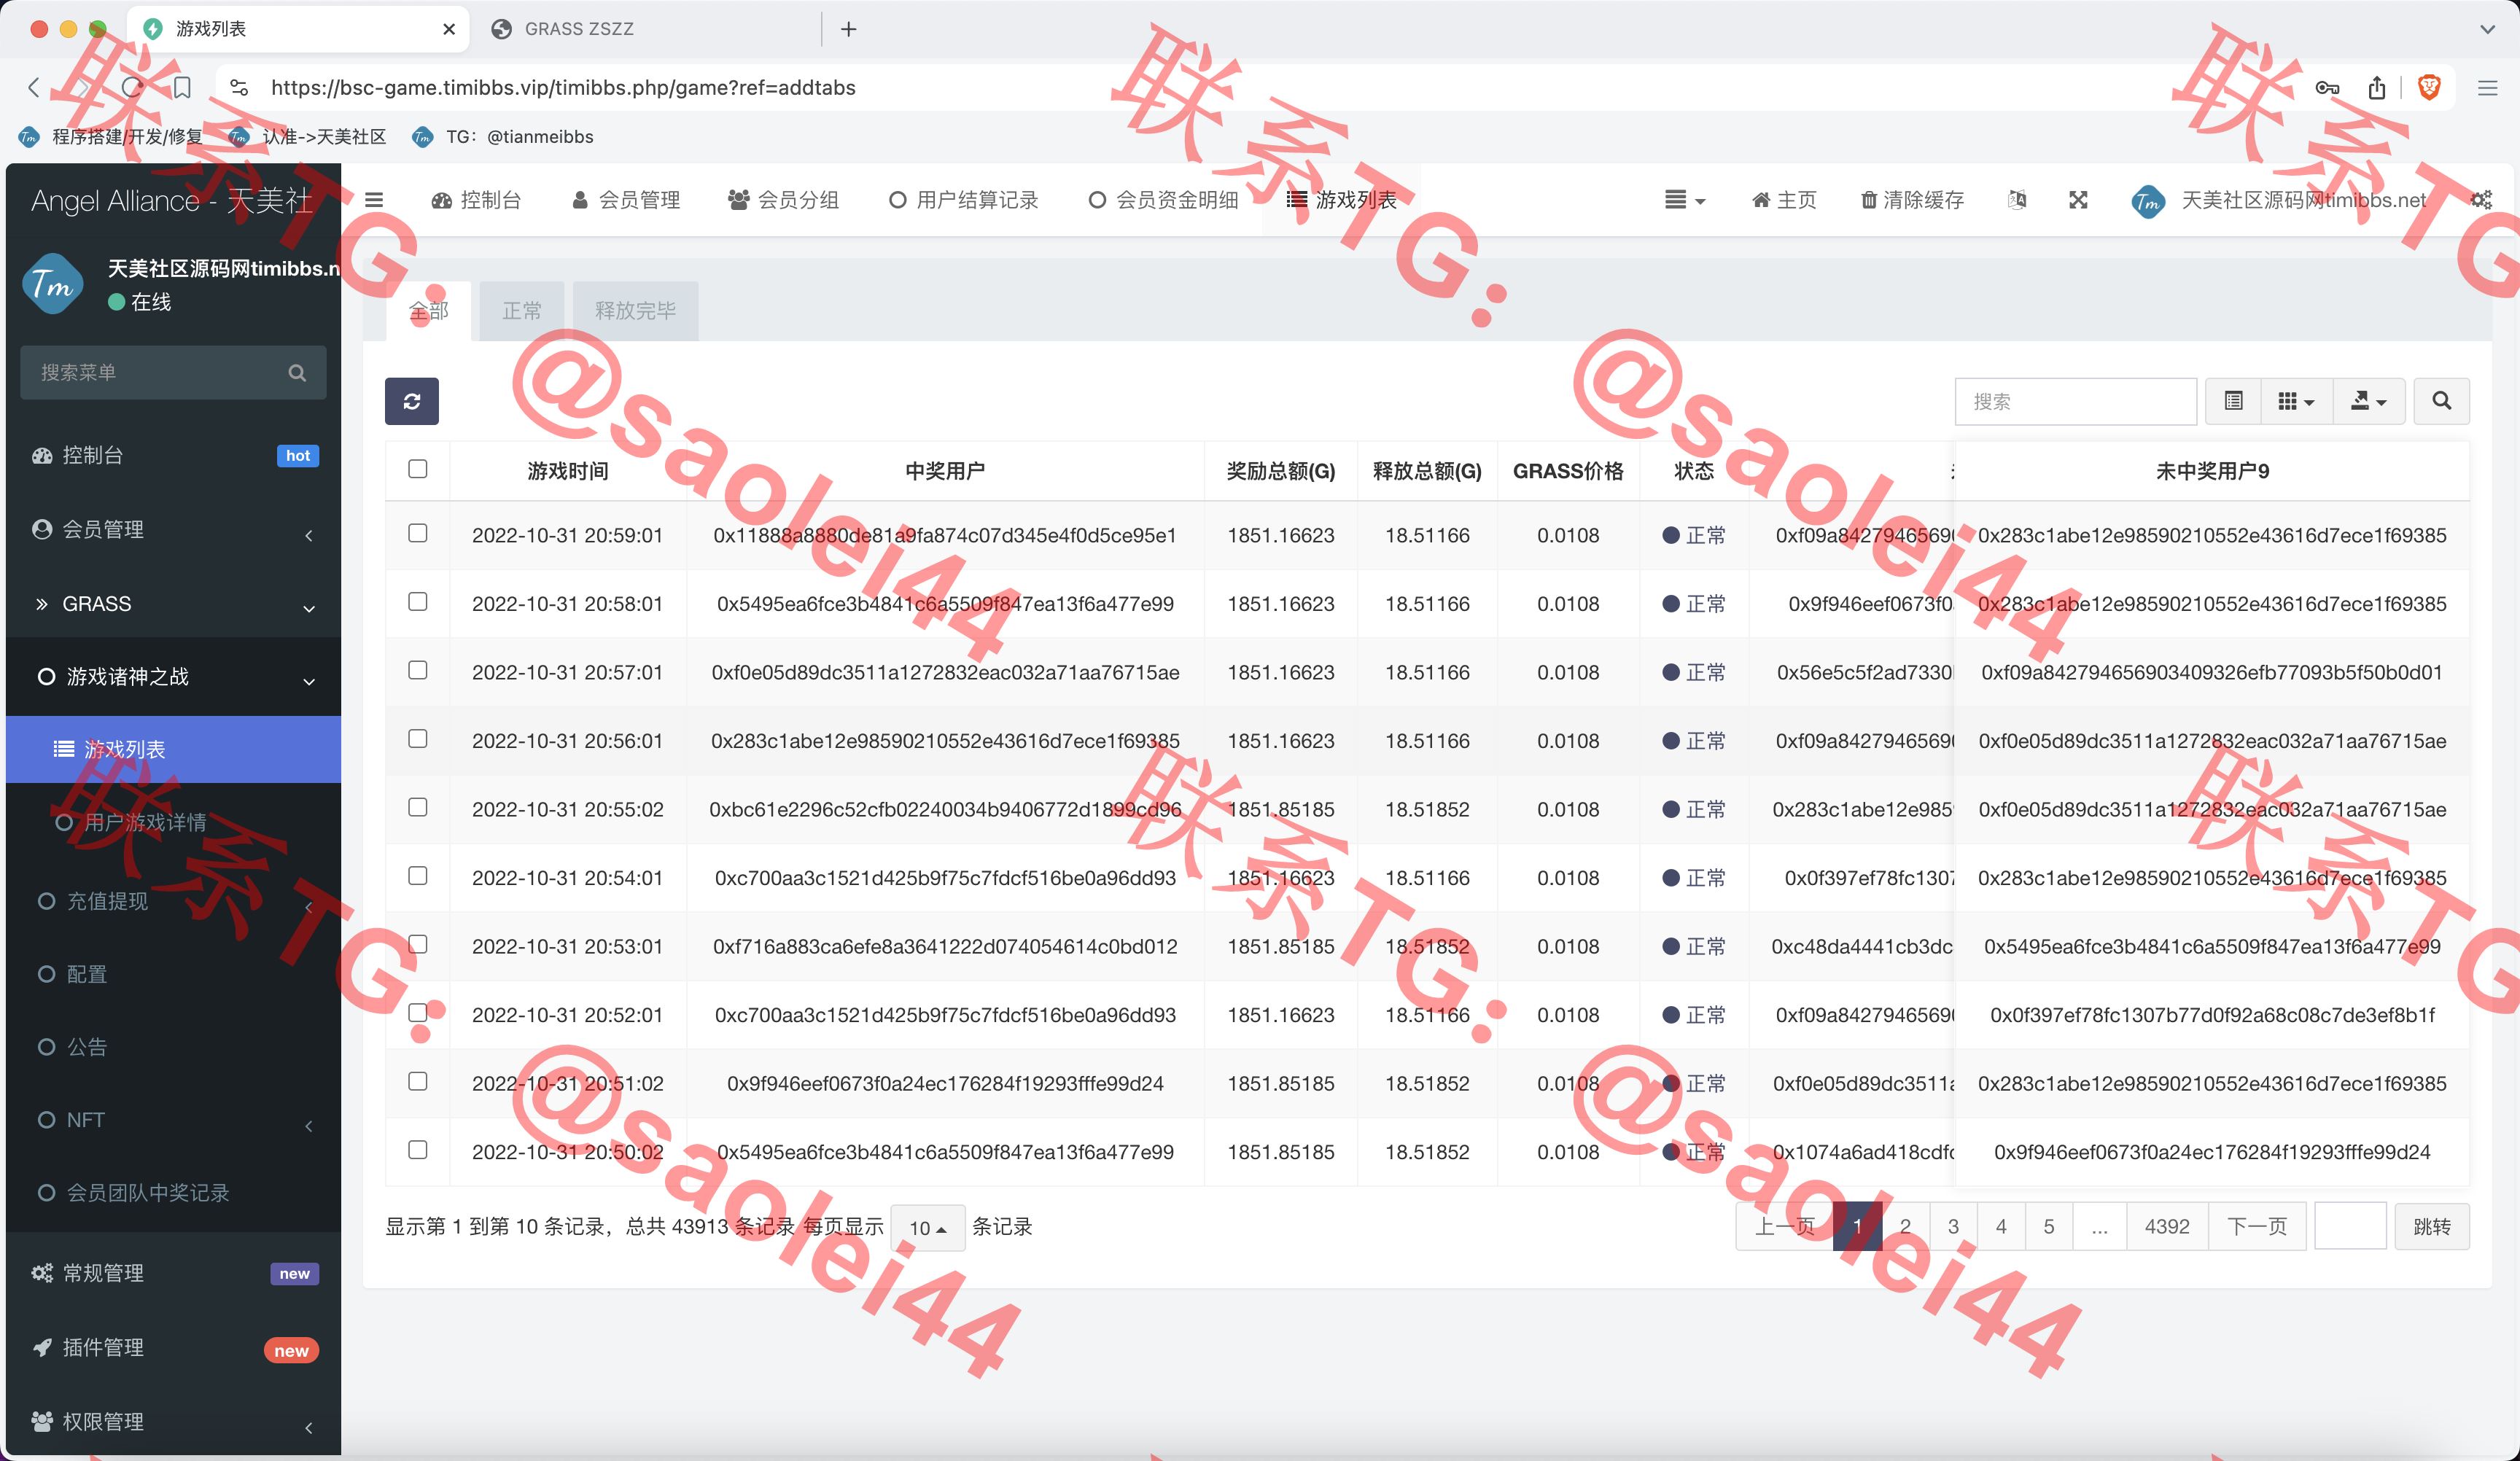The image size is (2520, 1461).
Task: Click the clear cache trash button
Action: 1912,200
